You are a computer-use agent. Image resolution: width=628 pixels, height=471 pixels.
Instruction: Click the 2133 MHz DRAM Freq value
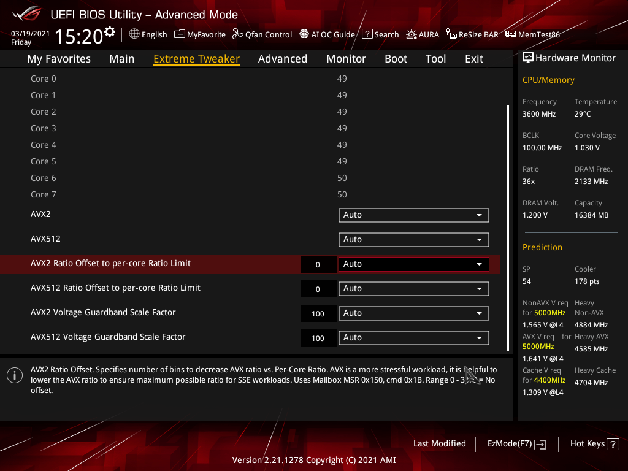point(591,182)
